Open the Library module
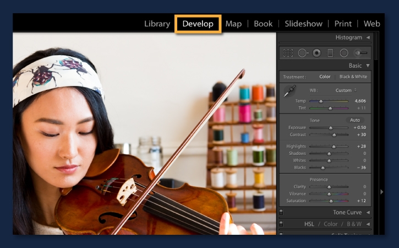This screenshot has width=399, height=248. coord(157,24)
